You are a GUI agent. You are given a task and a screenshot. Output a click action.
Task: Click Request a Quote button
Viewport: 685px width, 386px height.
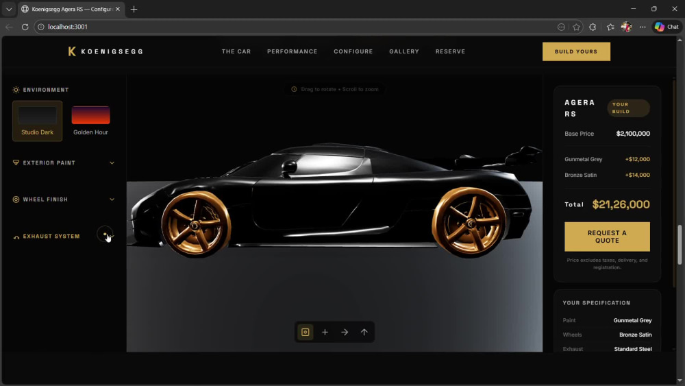tap(607, 237)
